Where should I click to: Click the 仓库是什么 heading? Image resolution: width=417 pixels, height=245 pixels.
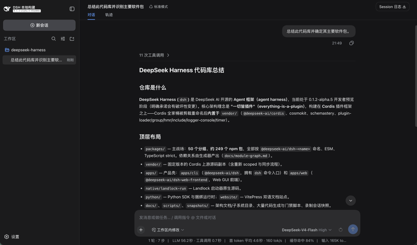153,87
